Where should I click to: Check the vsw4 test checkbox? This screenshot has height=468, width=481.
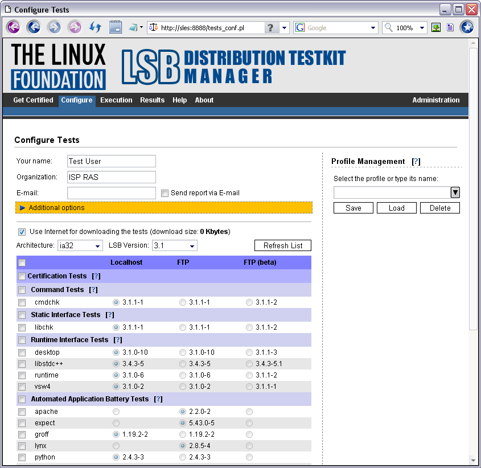coord(22,387)
